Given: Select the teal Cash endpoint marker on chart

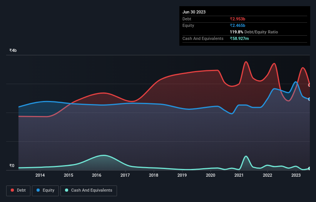Looking at the screenshot, I should click(309, 169).
